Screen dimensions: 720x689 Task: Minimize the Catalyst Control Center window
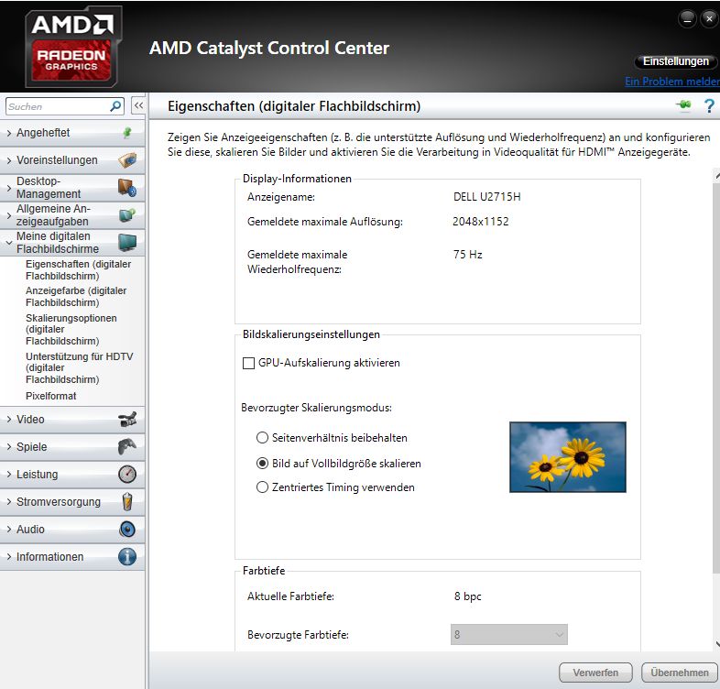(687, 19)
